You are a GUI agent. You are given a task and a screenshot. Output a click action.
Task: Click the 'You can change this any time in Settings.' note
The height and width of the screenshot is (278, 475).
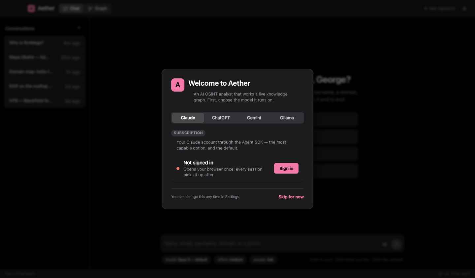(206, 197)
